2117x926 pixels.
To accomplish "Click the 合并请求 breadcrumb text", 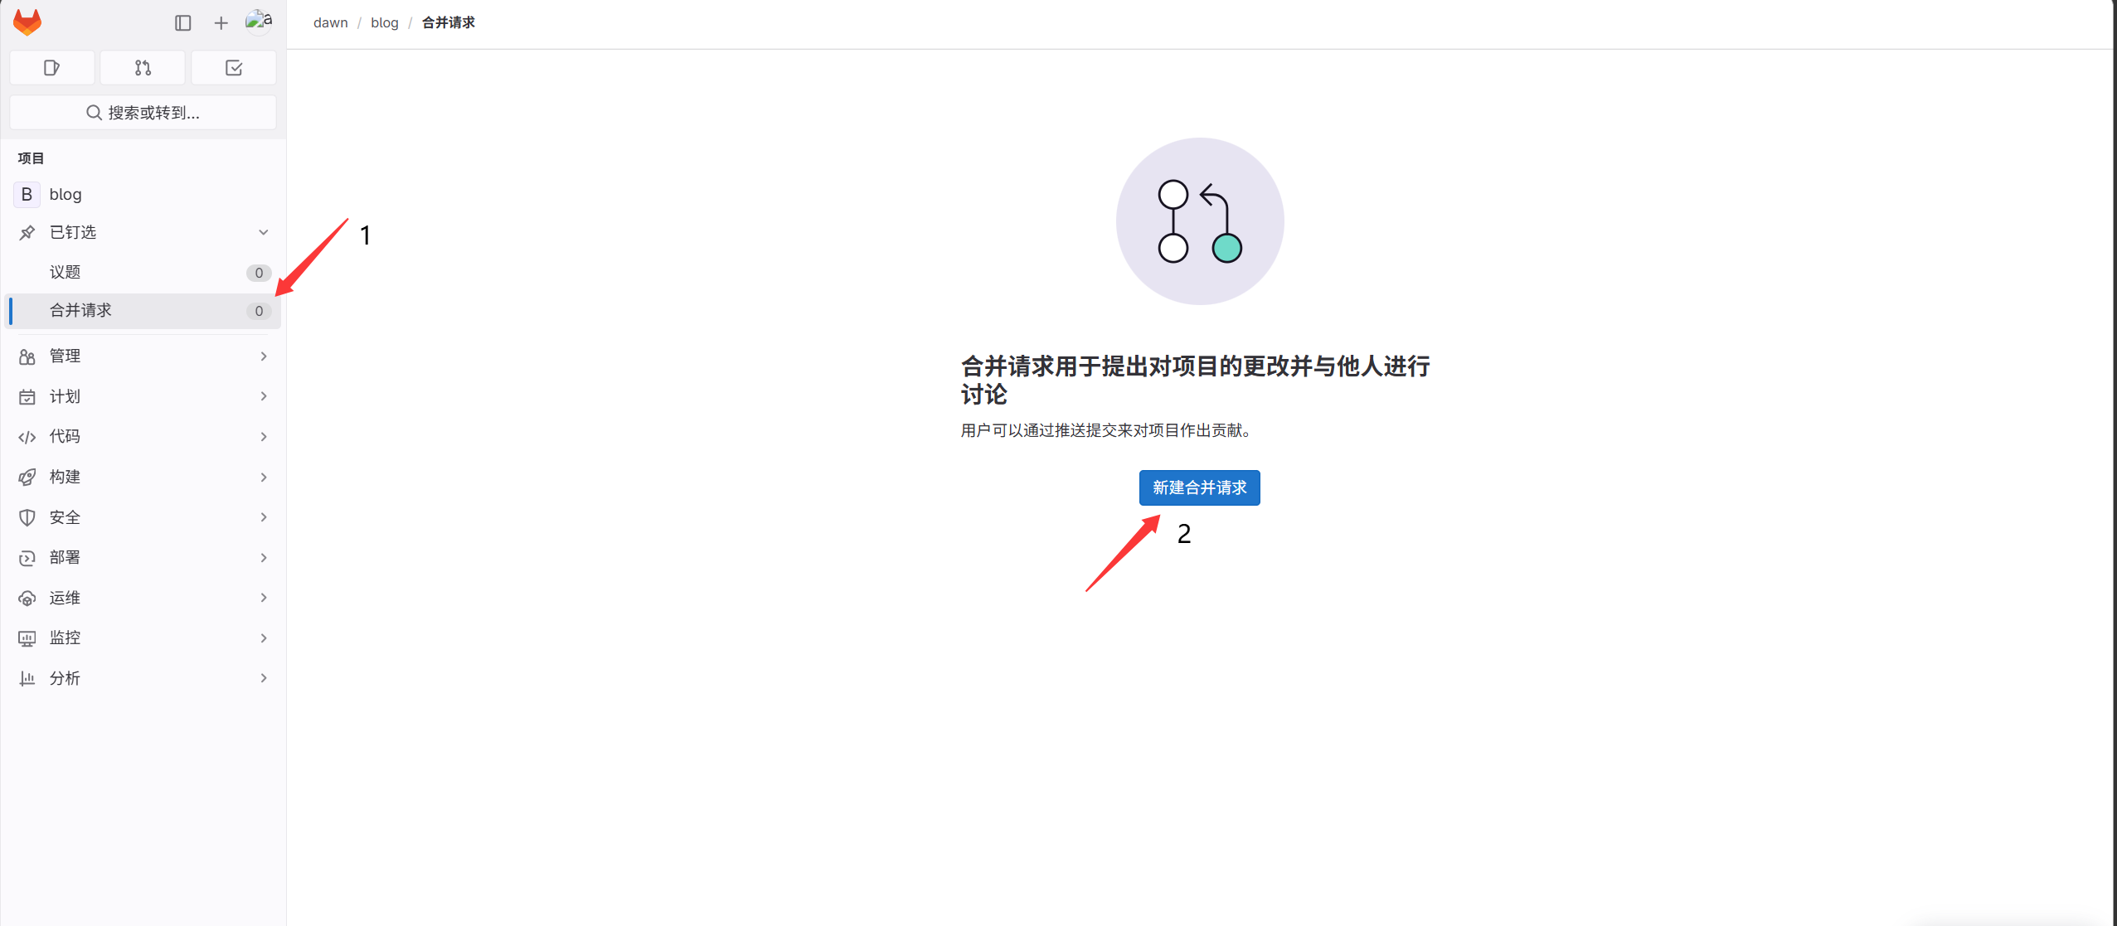I will point(449,22).
